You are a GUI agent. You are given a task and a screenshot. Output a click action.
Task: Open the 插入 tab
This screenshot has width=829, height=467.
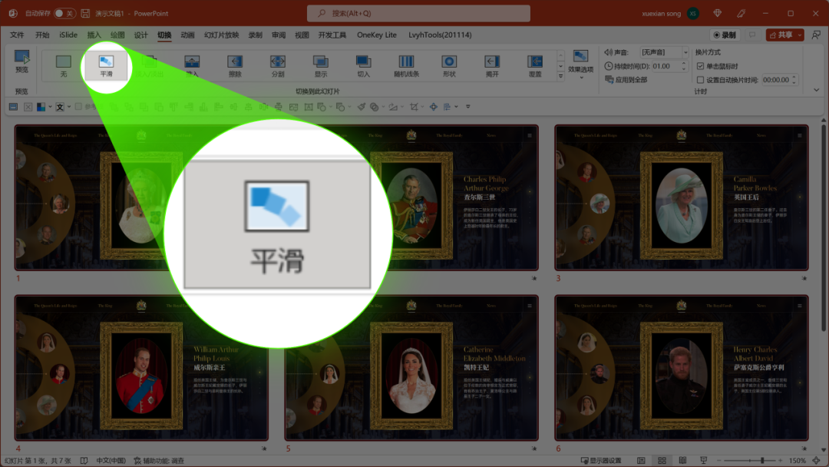click(x=94, y=35)
